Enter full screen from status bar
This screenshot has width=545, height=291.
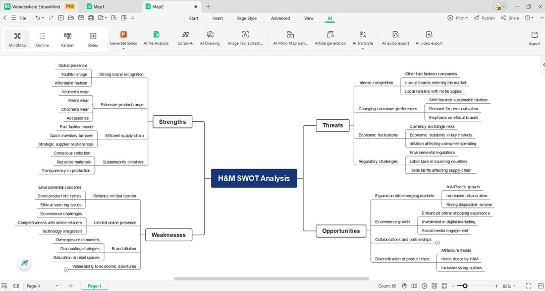[x=529, y=286]
